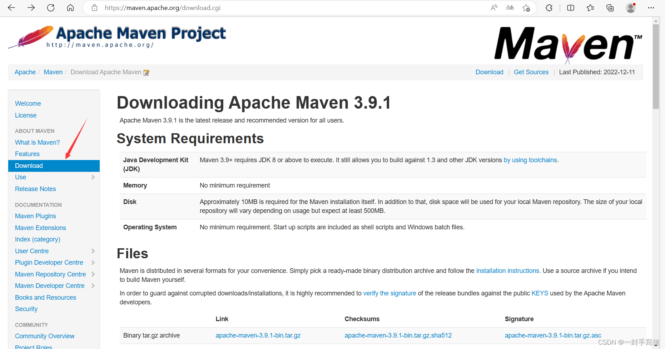
Task: Expand the Maven Repository Centre chevron
Action: click(x=93, y=274)
